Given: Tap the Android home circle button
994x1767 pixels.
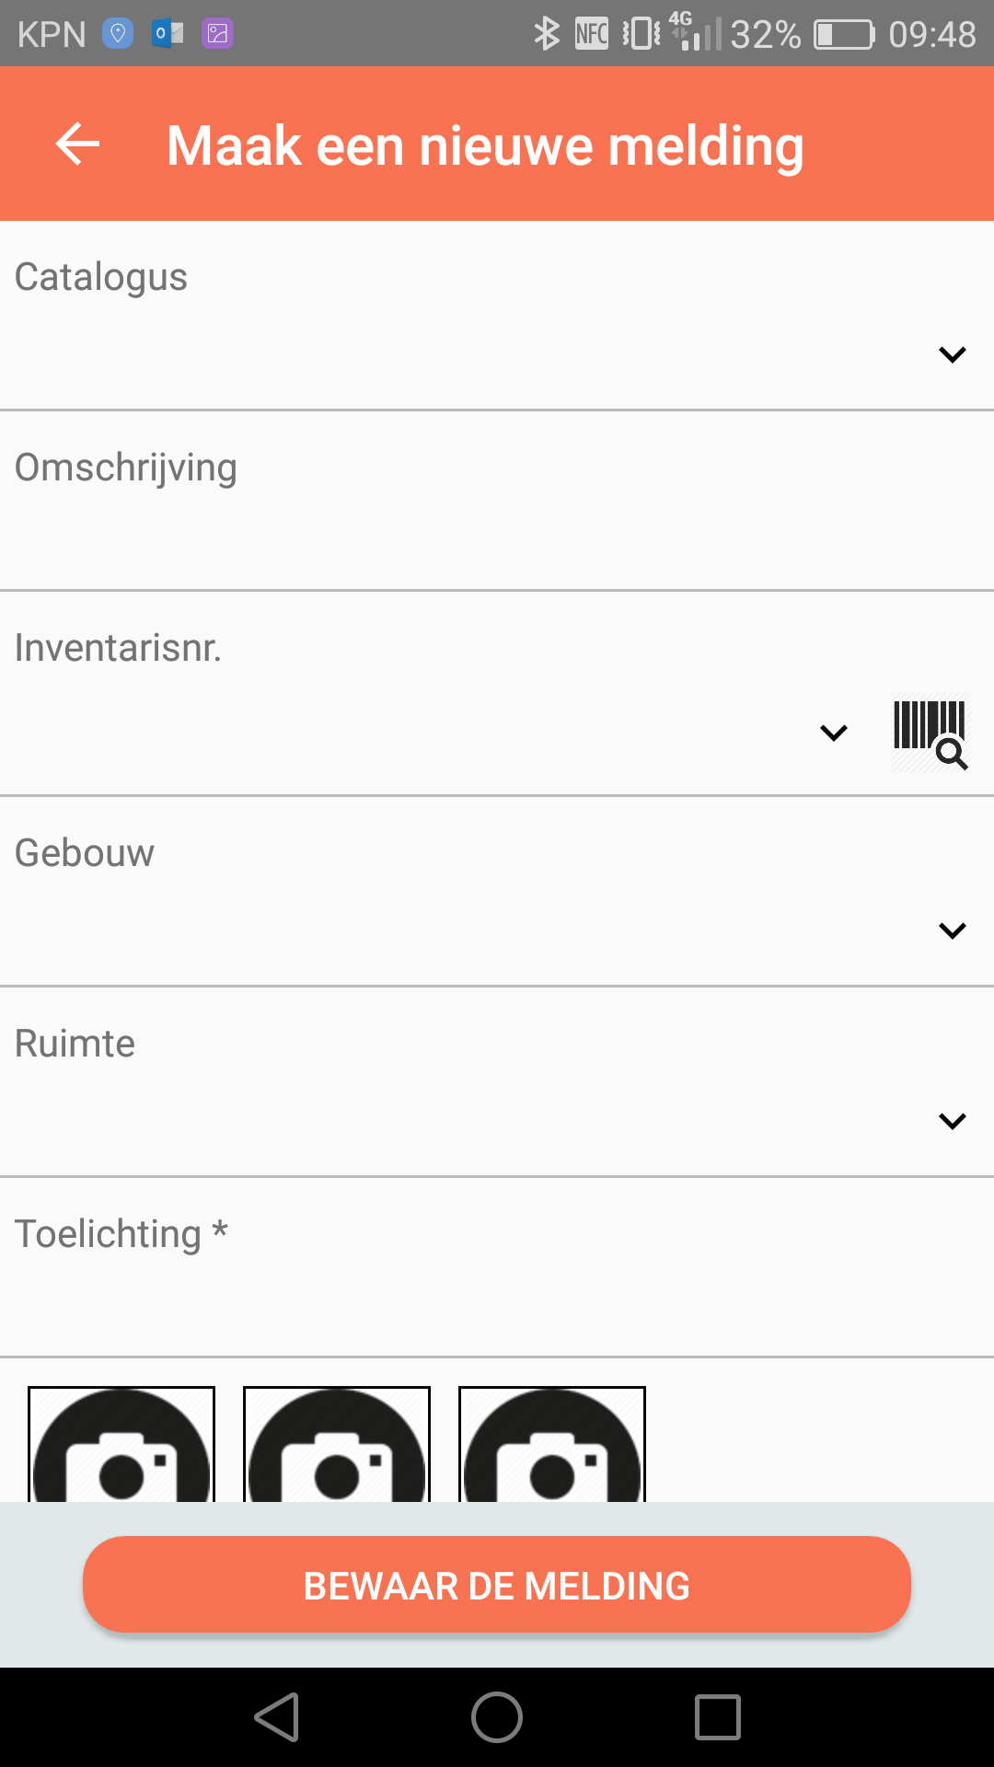Looking at the screenshot, I should coord(497,1717).
